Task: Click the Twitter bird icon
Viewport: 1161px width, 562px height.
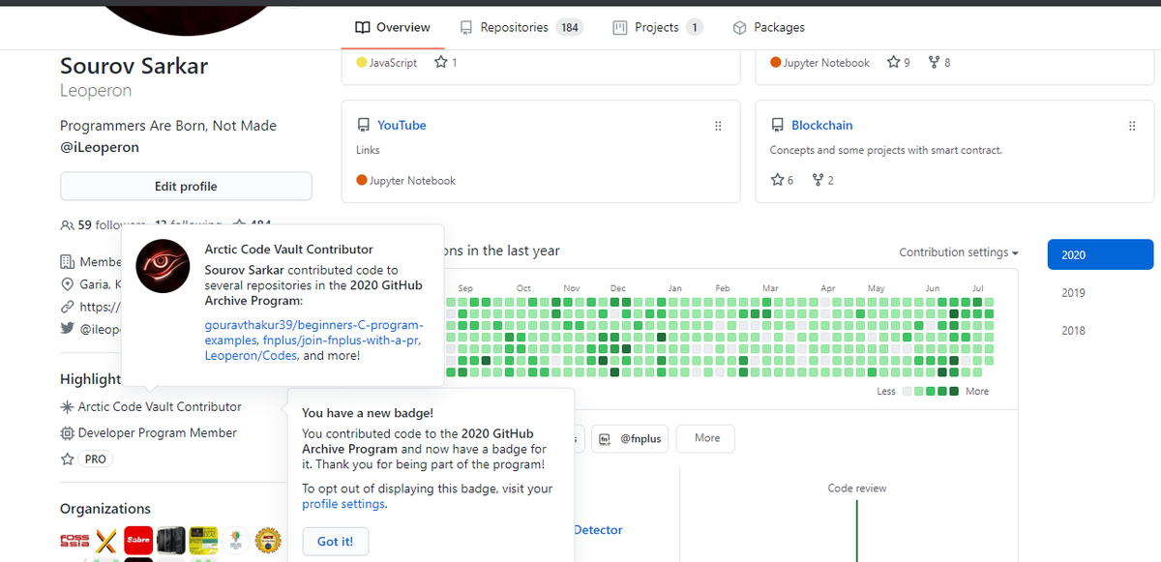Action: coord(67,329)
